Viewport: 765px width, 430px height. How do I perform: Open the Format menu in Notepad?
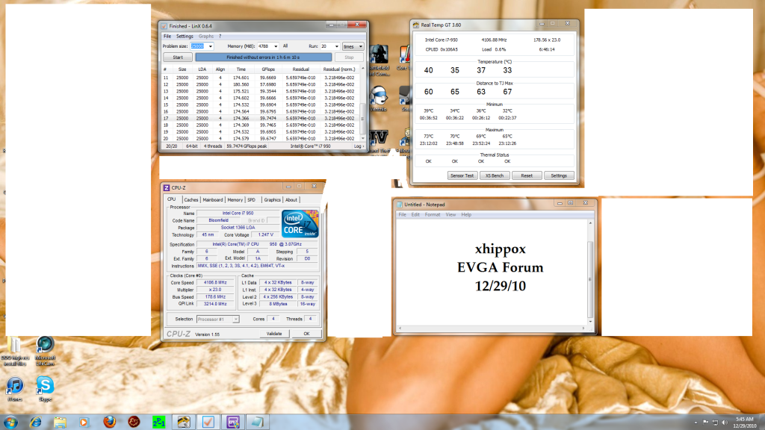[x=433, y=214]
